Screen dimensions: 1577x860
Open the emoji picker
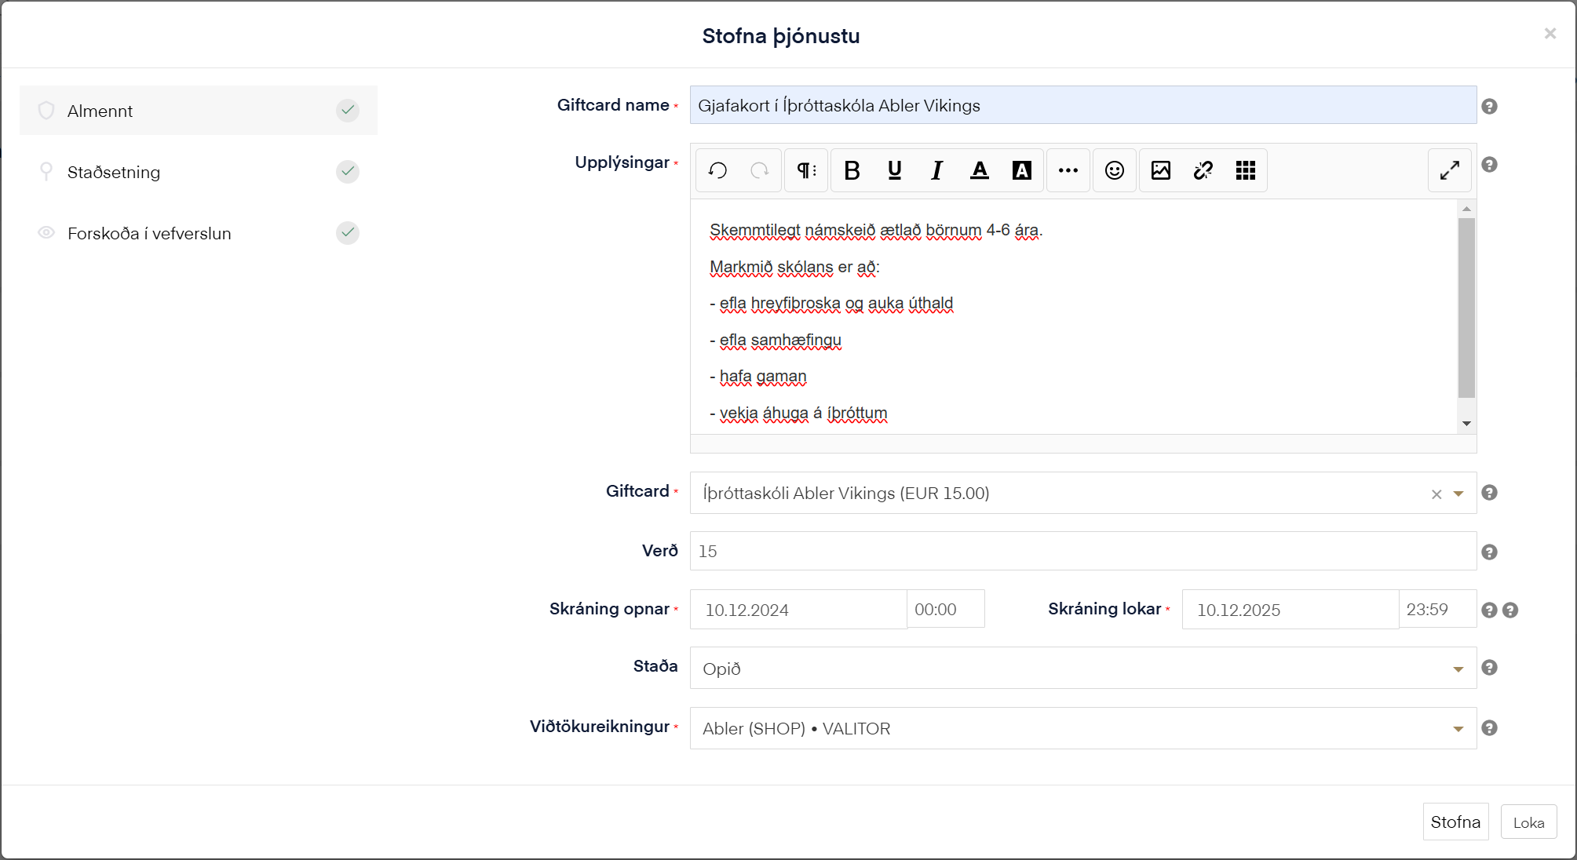pos(1114,170)
